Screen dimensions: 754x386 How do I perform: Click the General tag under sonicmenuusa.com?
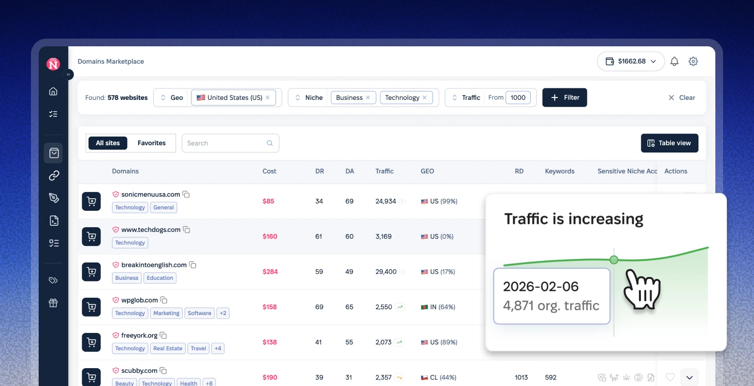click(163, 207)
